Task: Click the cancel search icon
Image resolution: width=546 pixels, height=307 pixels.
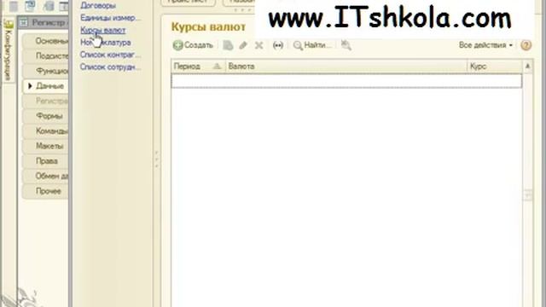Action: (x=346, y=45)
